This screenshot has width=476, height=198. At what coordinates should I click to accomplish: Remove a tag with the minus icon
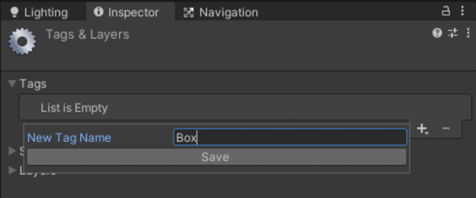tap(446, 129)
